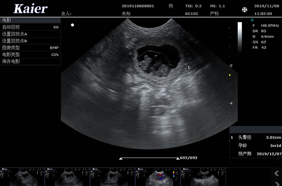Select the right caliper cross labeled 1
The height and width of the screenshot is (186, 282).
pos(186,64)
